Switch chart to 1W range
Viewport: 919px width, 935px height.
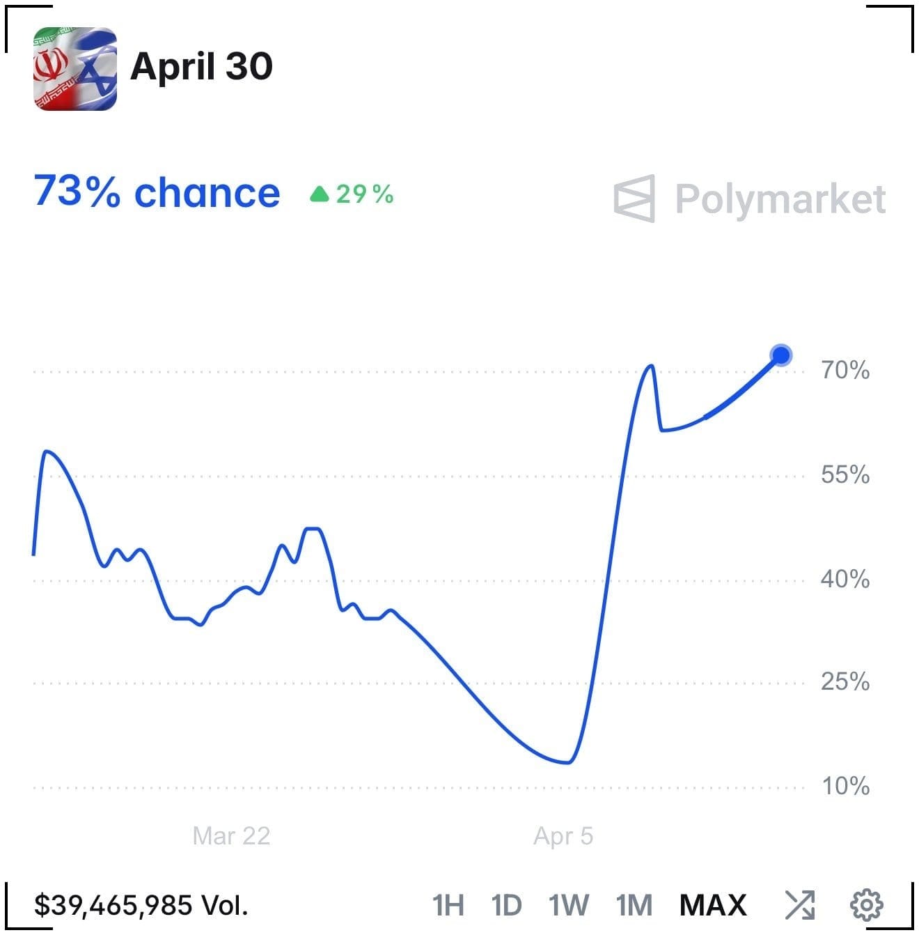[569, 905]
